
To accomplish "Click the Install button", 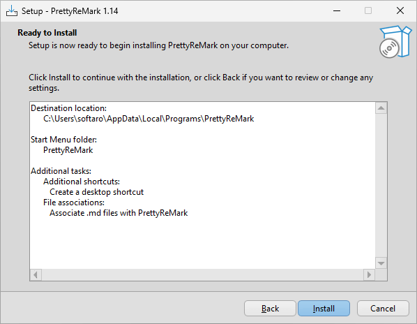I will tap(324, 309).
